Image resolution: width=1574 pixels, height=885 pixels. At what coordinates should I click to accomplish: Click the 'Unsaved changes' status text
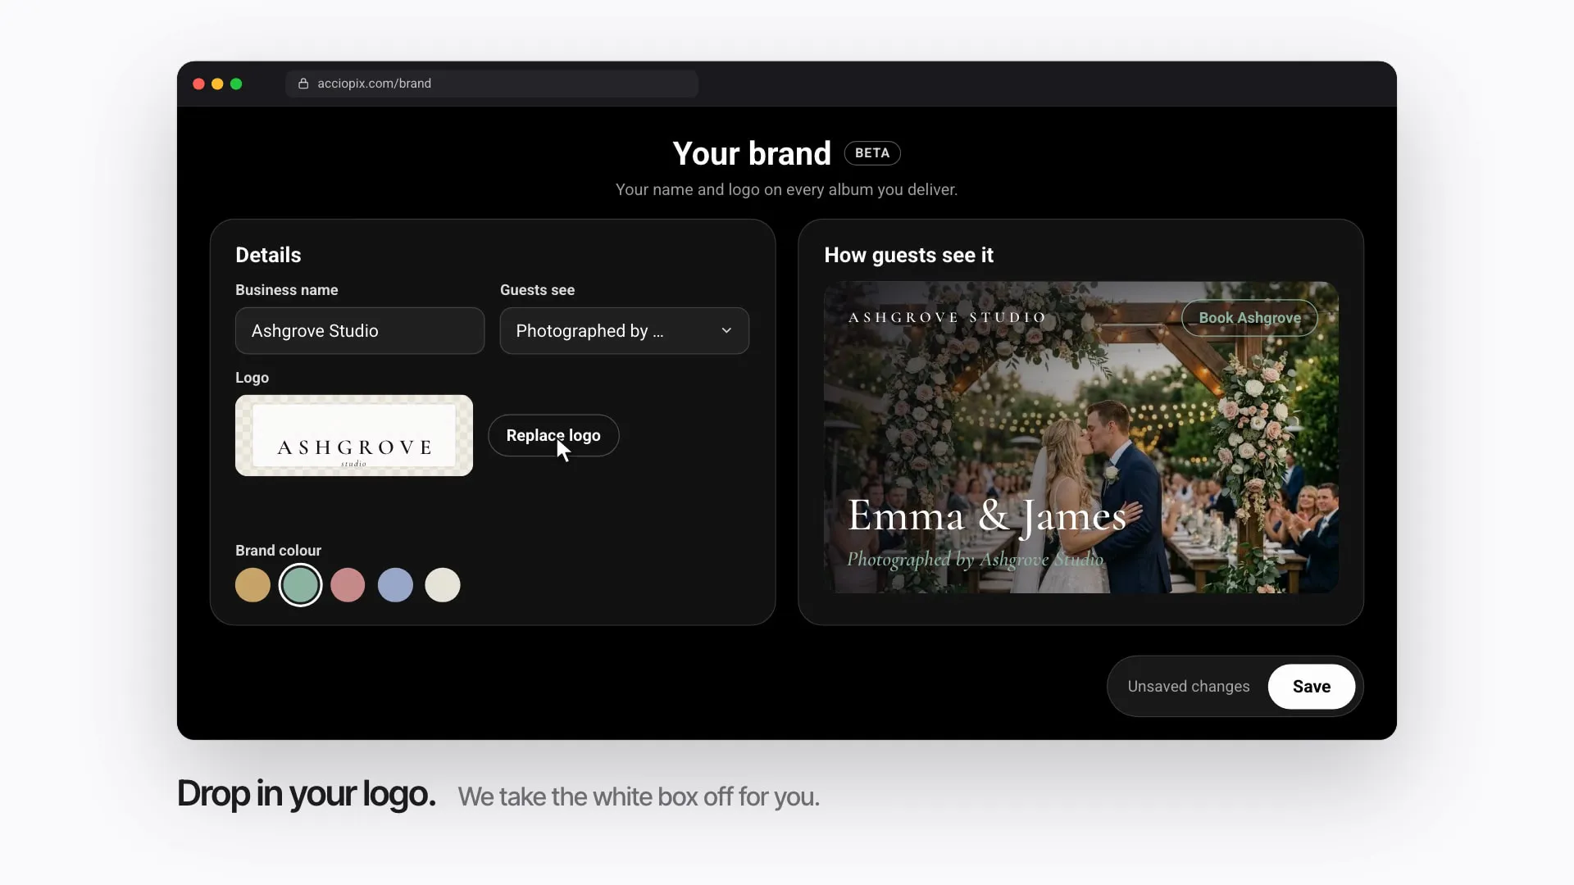click(1189, 687)
